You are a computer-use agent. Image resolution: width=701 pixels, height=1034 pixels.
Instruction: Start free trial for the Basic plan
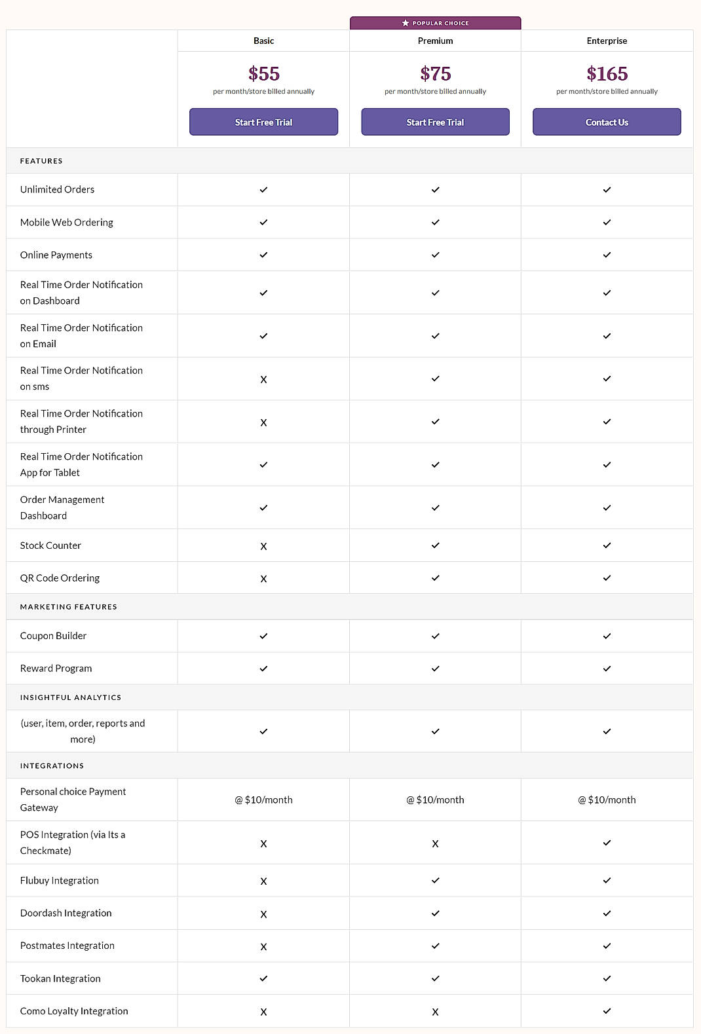[x=263, y=122]
